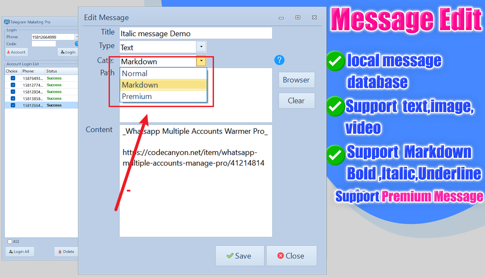The image size is (485, 277).
Task: Click the Telegram Maketing Pro title bar icon
Action: coord(7,22)
